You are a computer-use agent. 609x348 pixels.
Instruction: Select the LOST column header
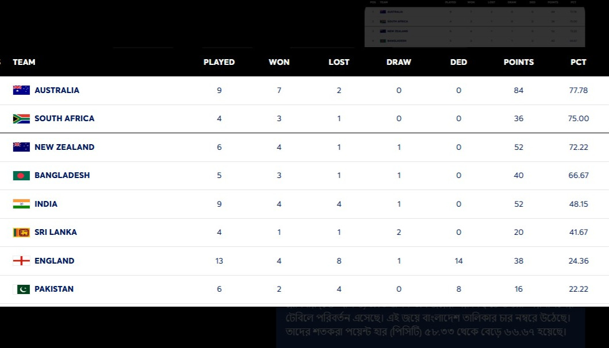coord(338,62)
